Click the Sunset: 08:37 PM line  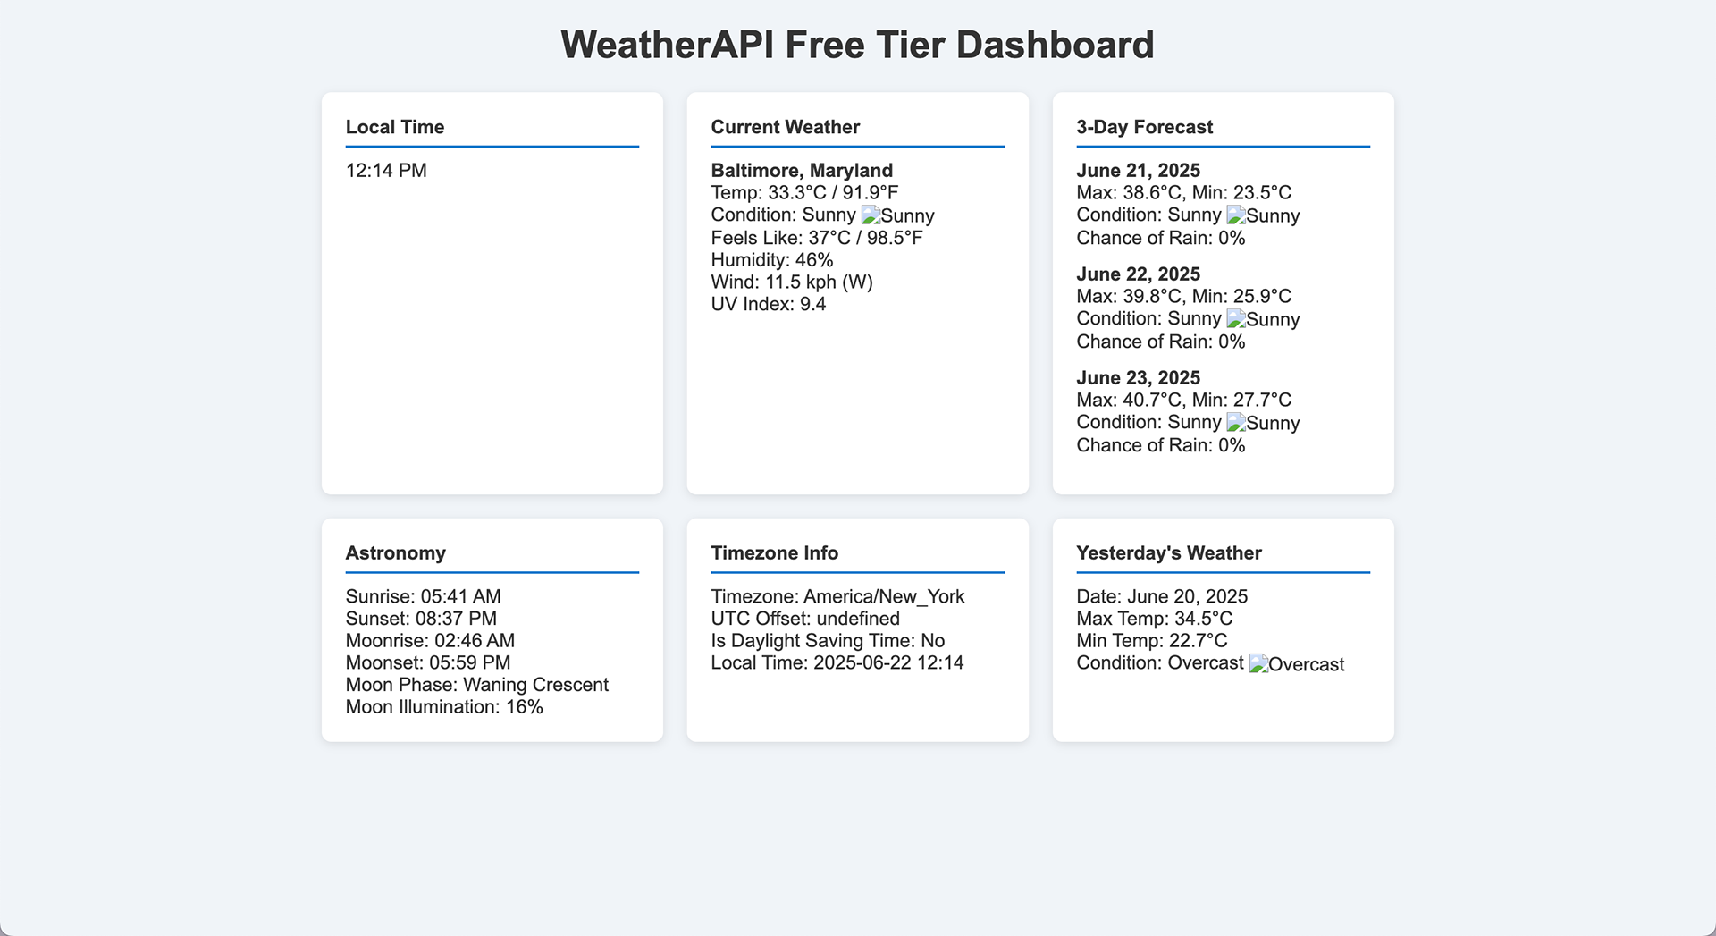tap(421, 619)
